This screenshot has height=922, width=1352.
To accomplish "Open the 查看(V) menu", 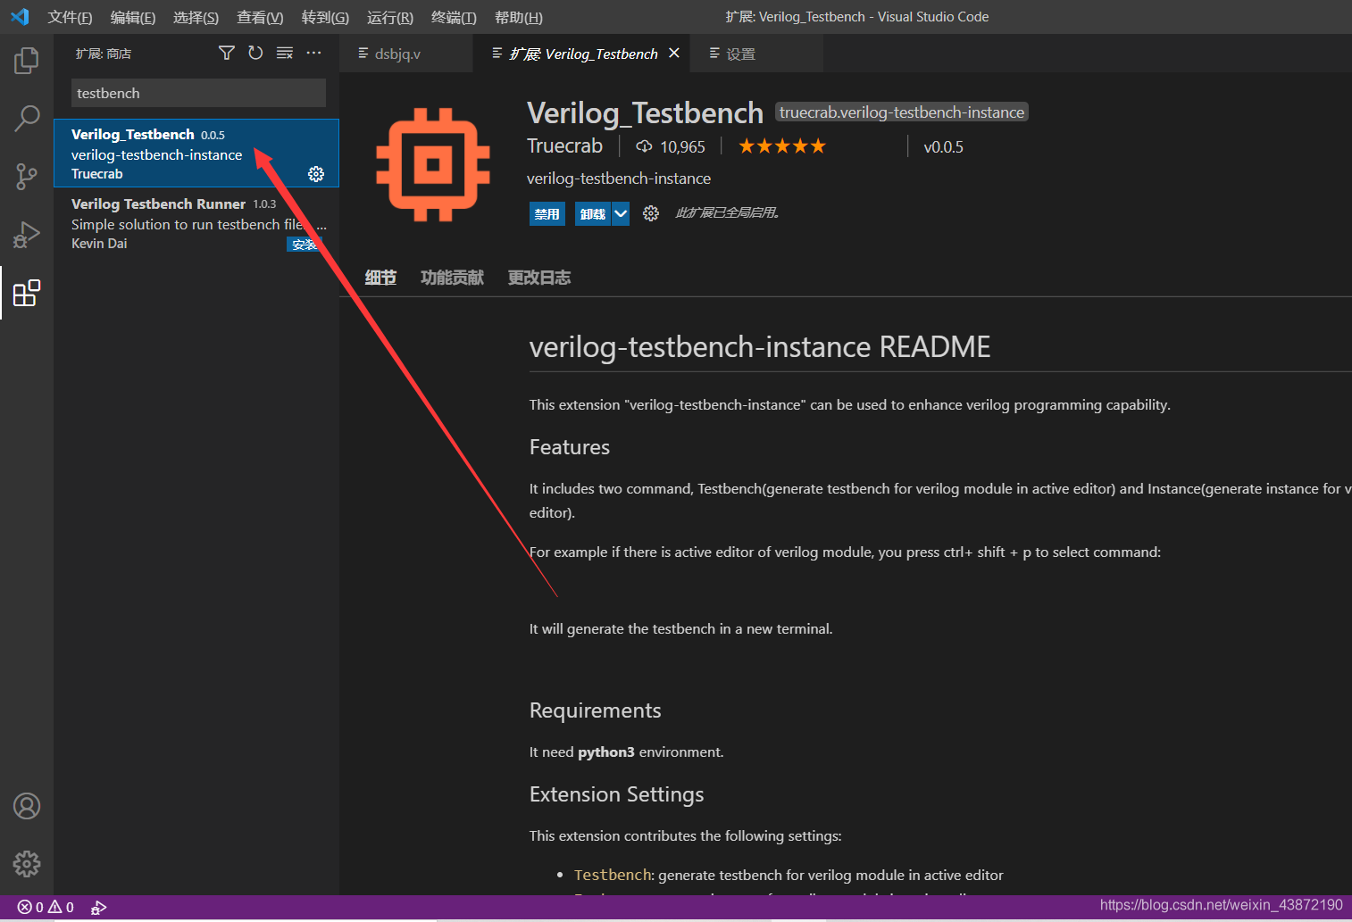I will click(260, 17).
